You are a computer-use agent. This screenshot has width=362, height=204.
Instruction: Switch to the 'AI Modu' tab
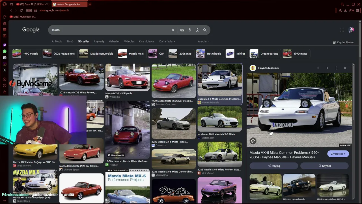57,41
